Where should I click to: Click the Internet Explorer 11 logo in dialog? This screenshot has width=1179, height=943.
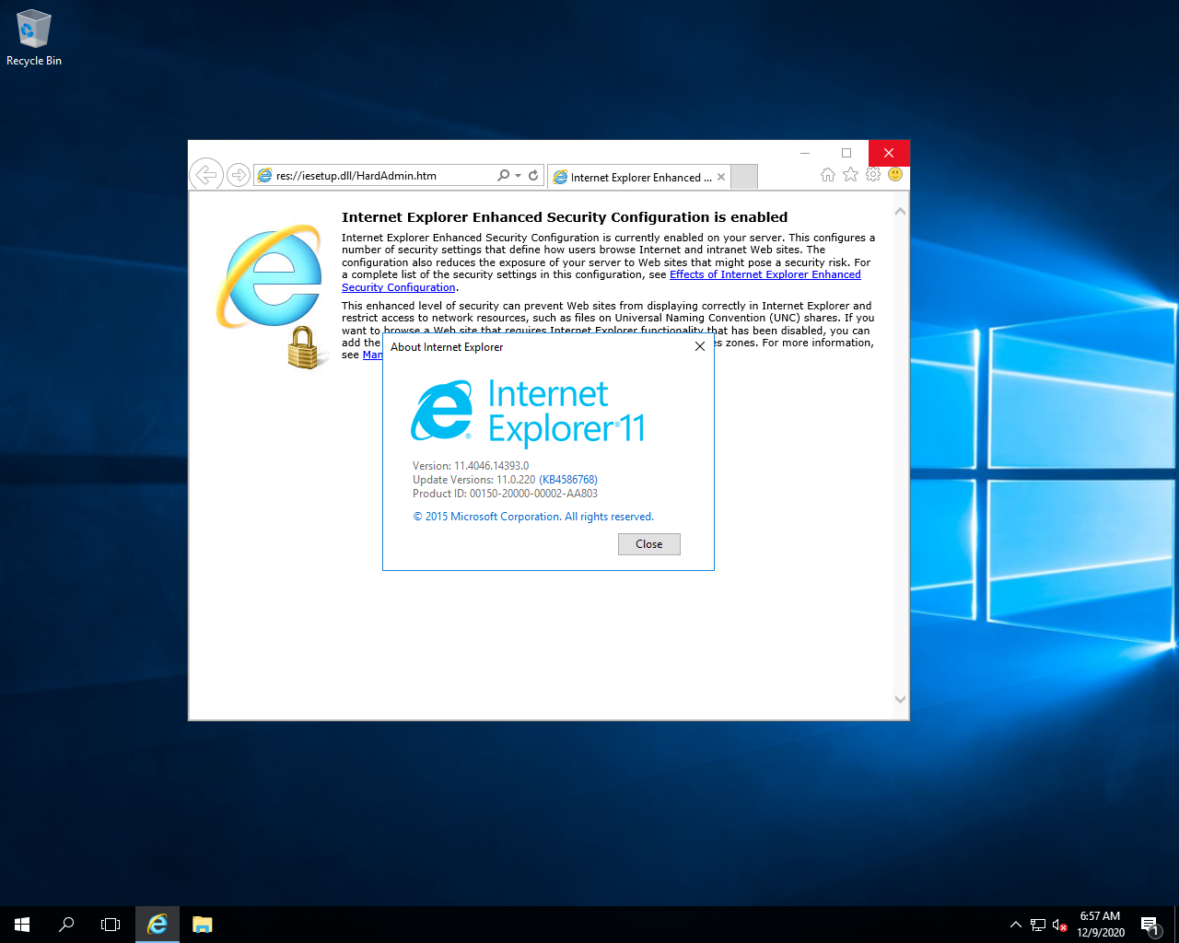(x=528, y=412)
